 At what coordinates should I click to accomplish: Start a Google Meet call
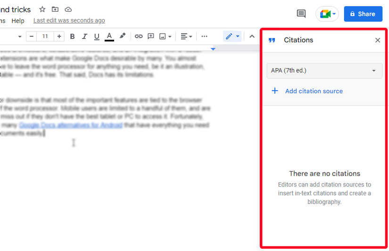pyautogui.click(x=327, y=14)
